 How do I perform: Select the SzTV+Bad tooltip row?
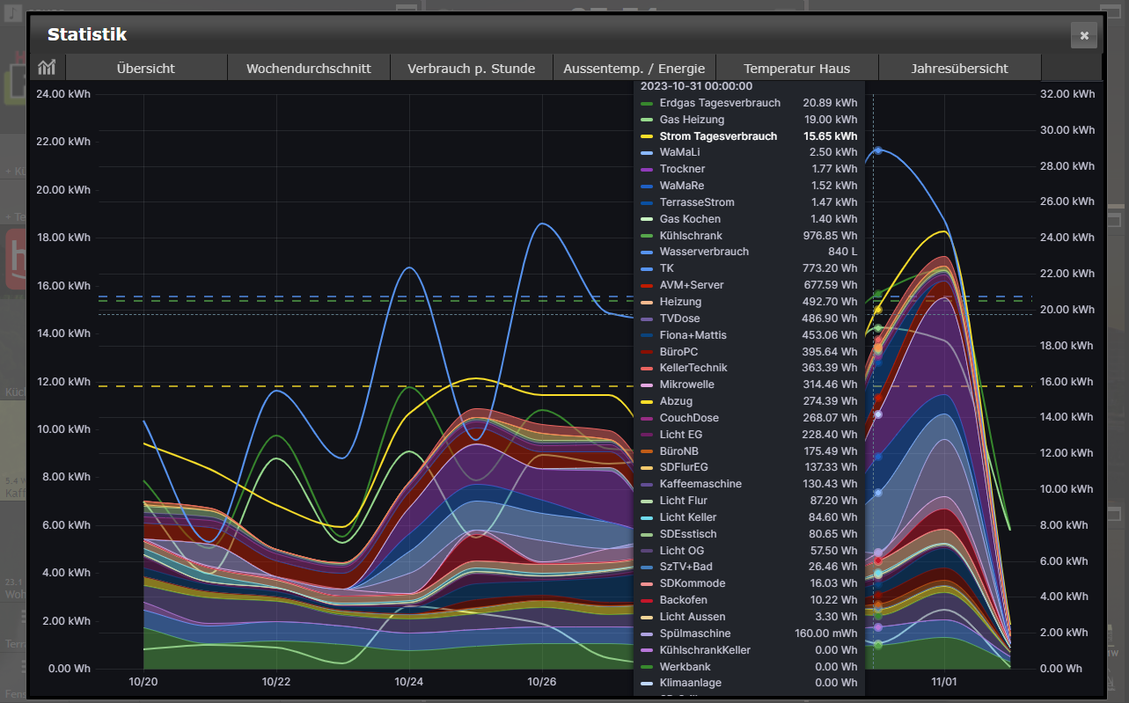pyautogui.click(x=749, y=567)
